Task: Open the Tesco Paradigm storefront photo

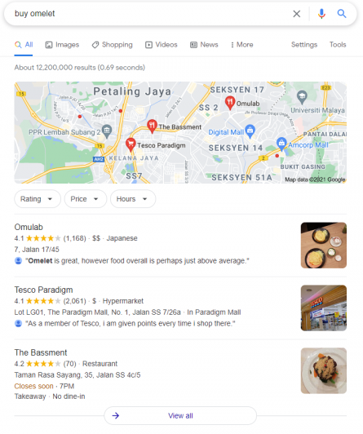Action: click(x=323, y=308)
